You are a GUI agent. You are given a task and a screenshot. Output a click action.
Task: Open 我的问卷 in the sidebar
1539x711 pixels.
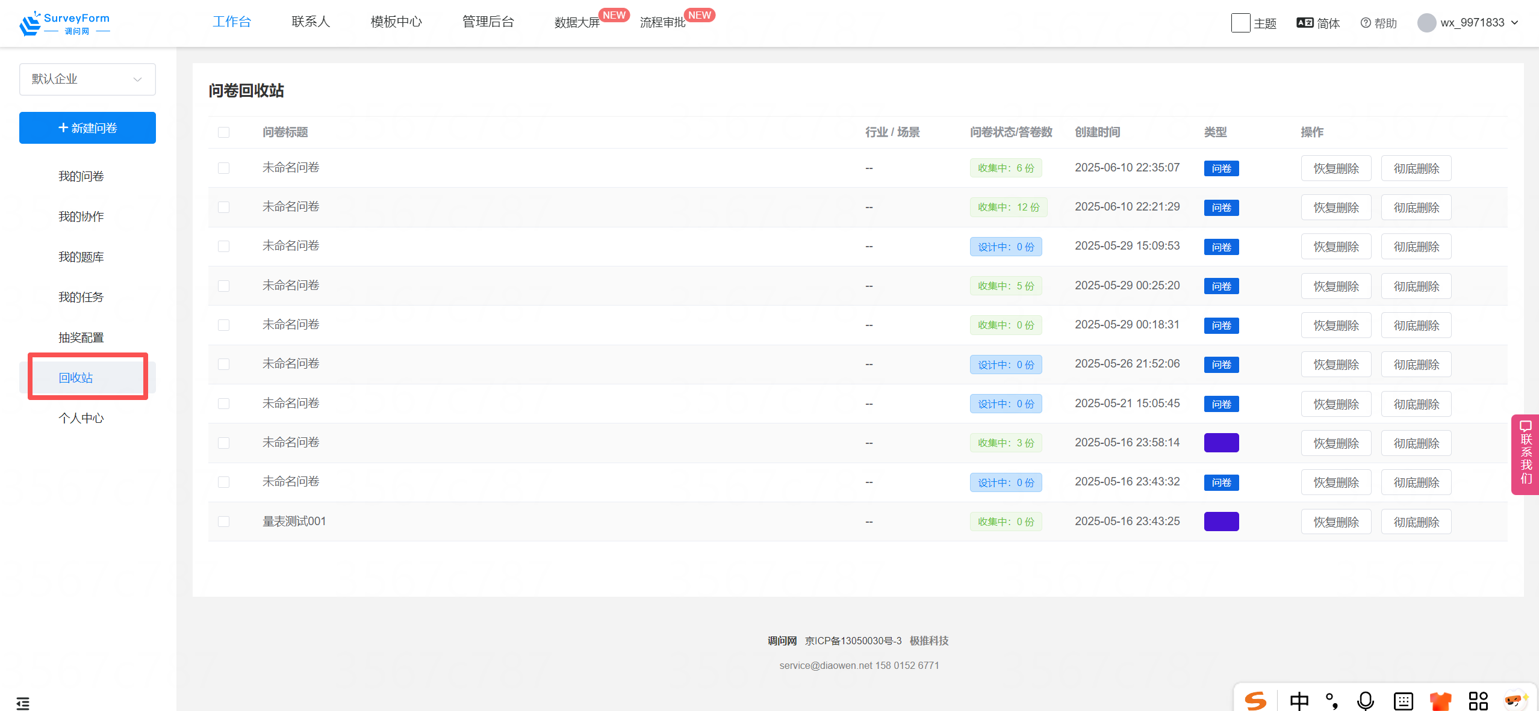click(x=81, y=176)
